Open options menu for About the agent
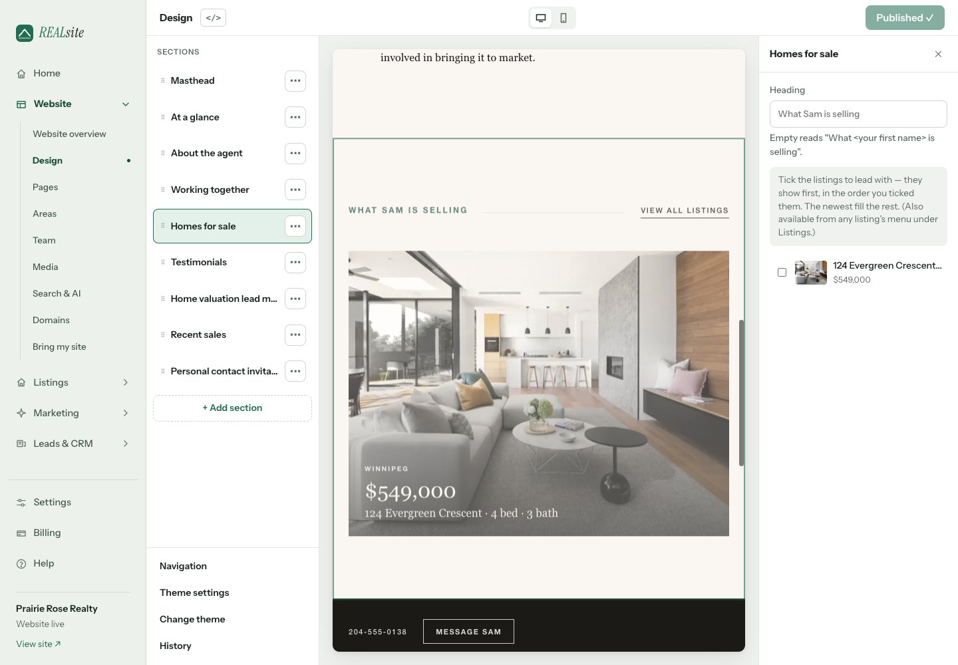Viewport: 958px width, 665px height. click(295, 154)
